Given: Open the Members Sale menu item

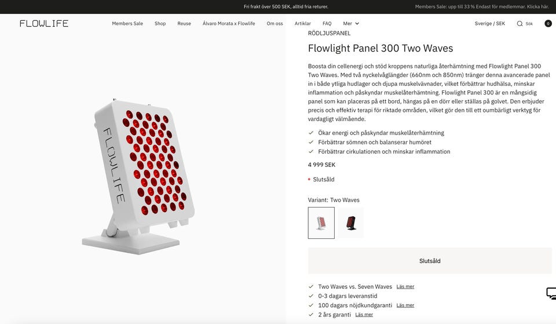Looking at the screenshot, I should pyautogui.click(x=127, y=24).
